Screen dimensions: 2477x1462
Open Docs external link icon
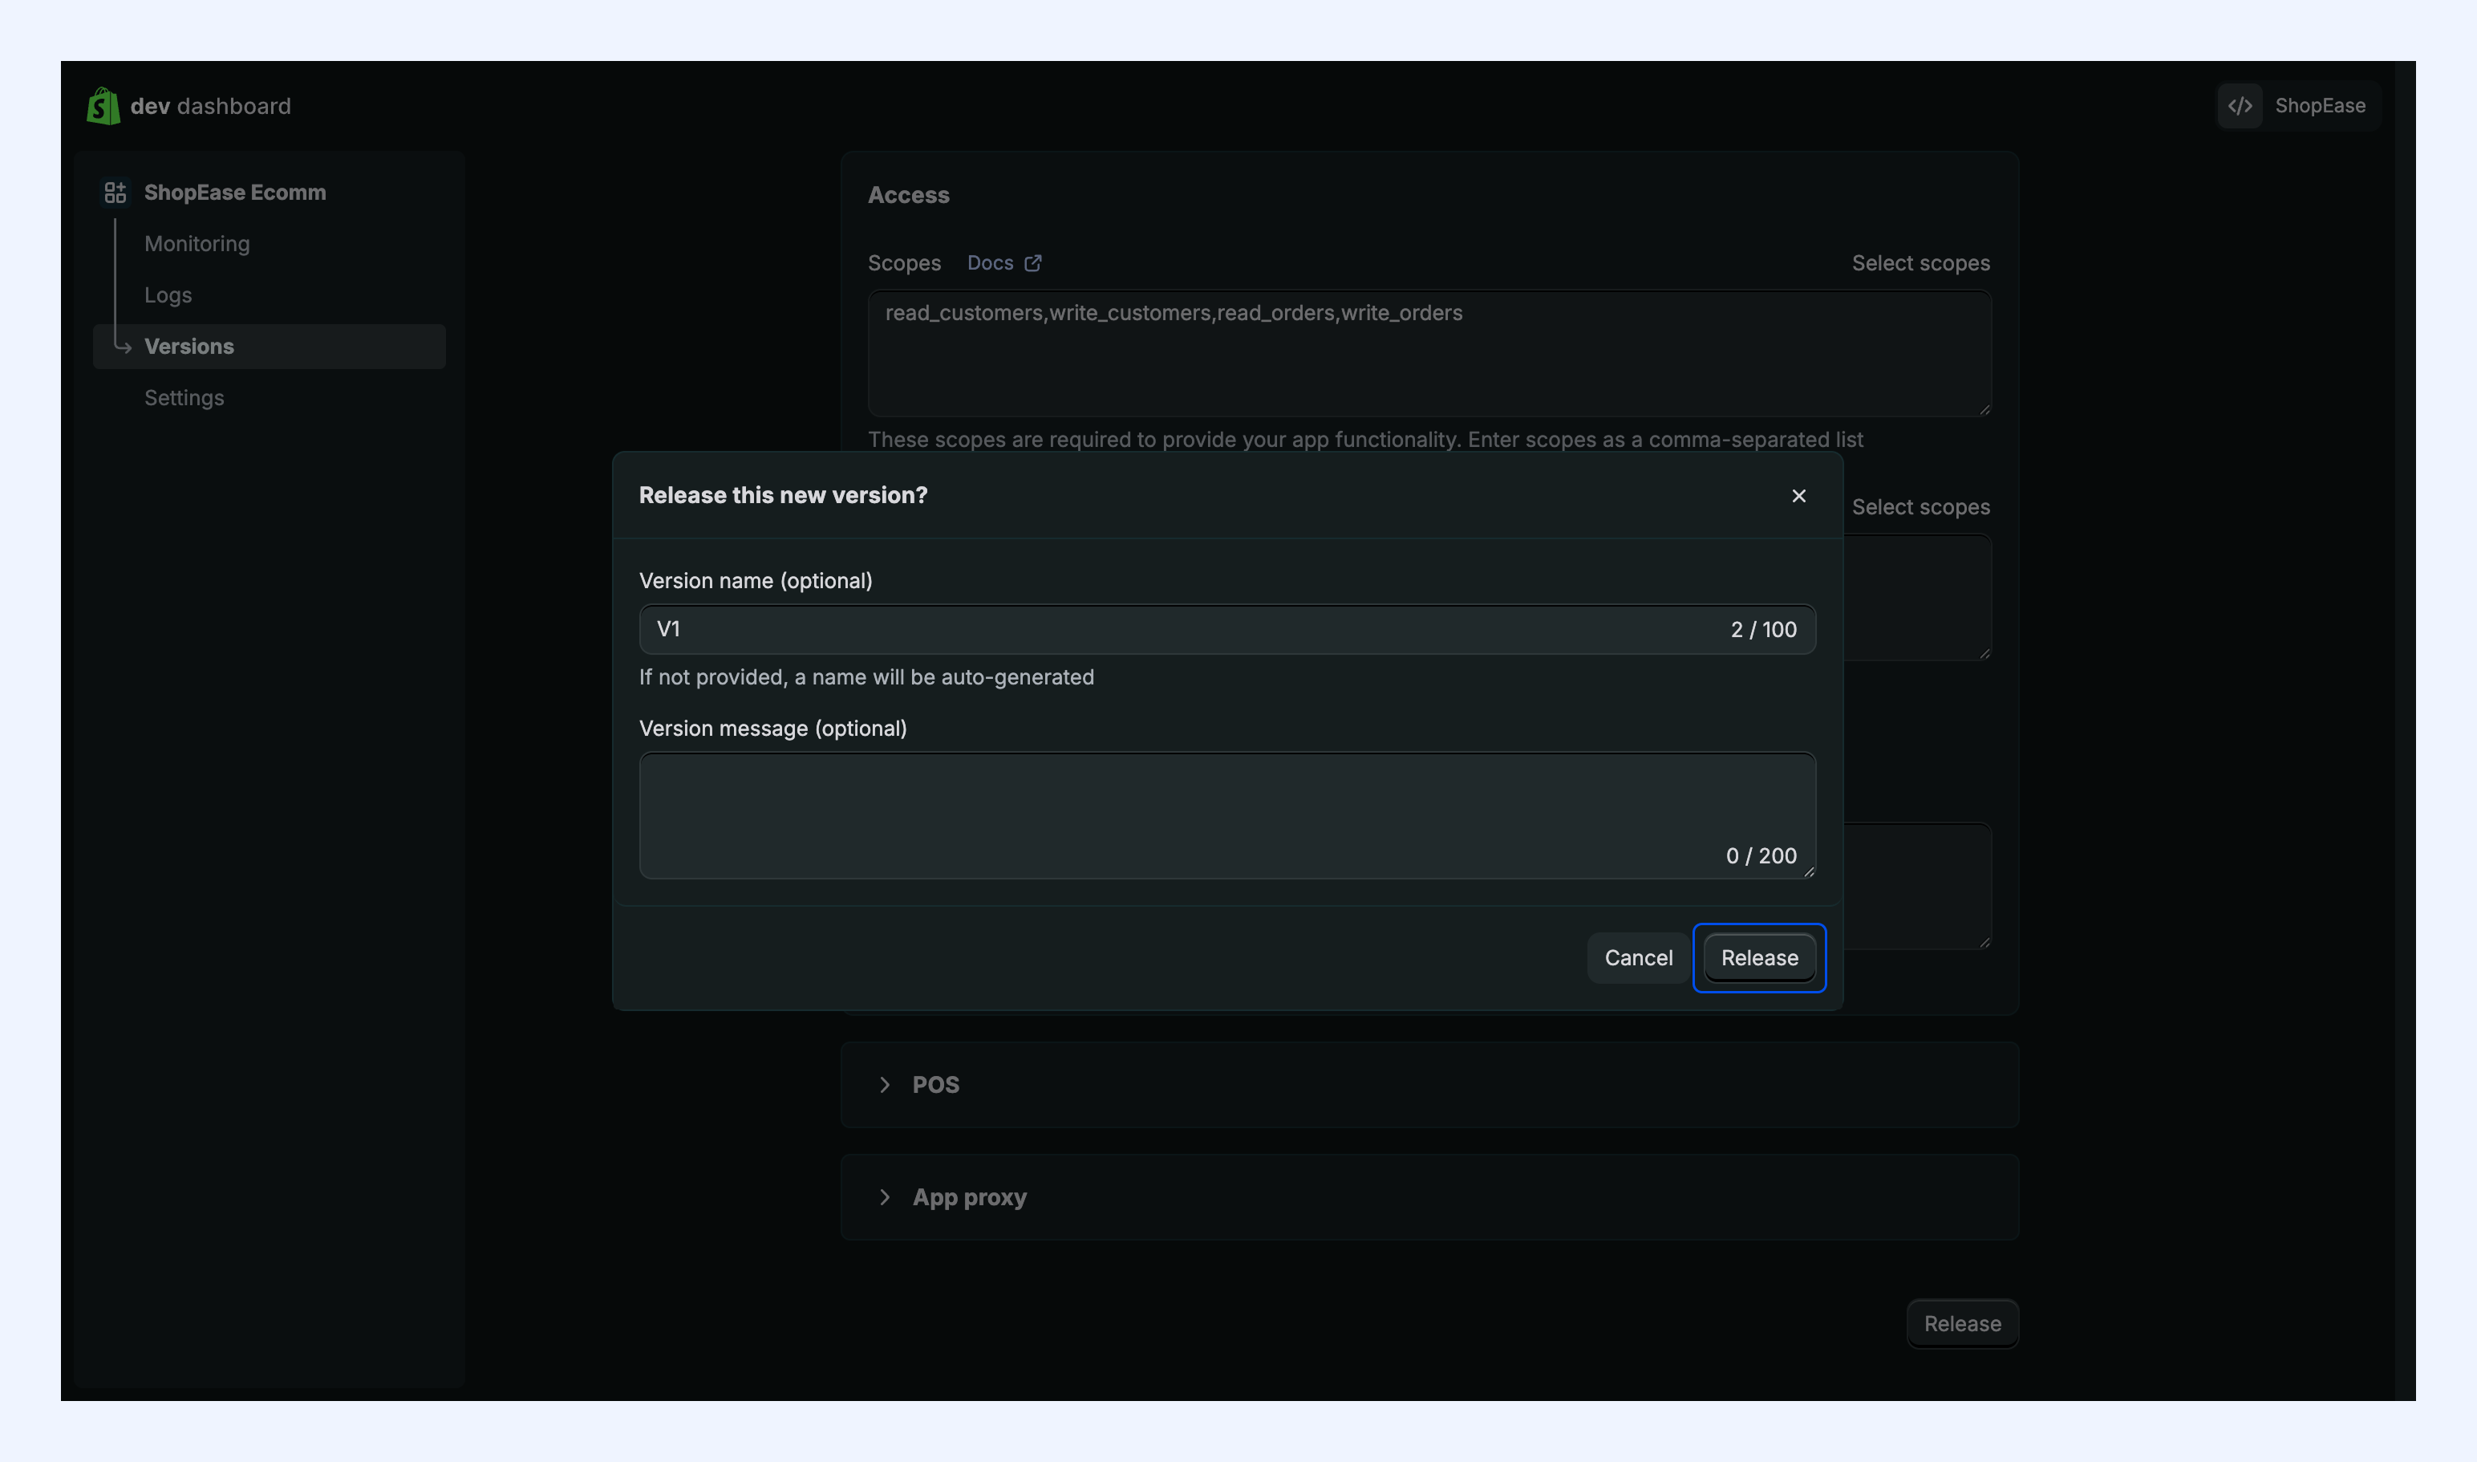[1032, 263]
